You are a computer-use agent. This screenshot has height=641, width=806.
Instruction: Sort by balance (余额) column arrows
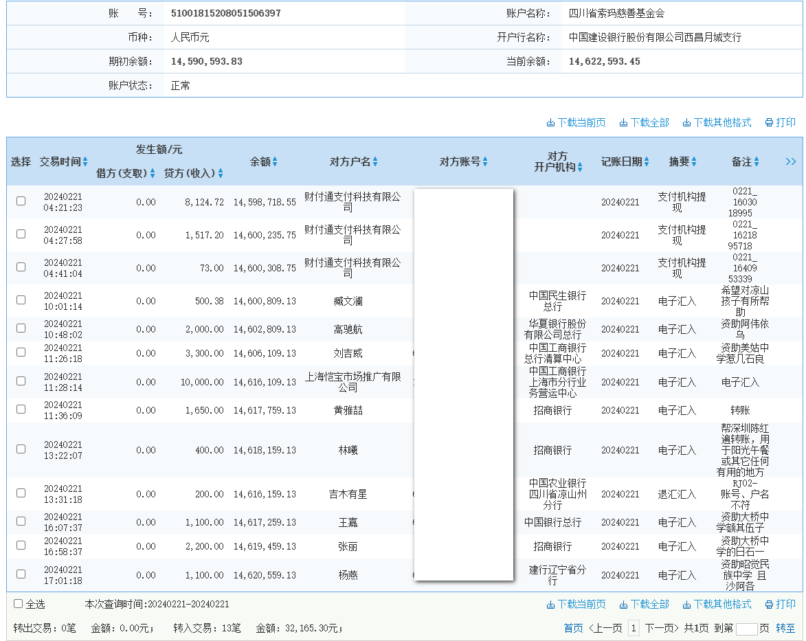click(275, 162)
